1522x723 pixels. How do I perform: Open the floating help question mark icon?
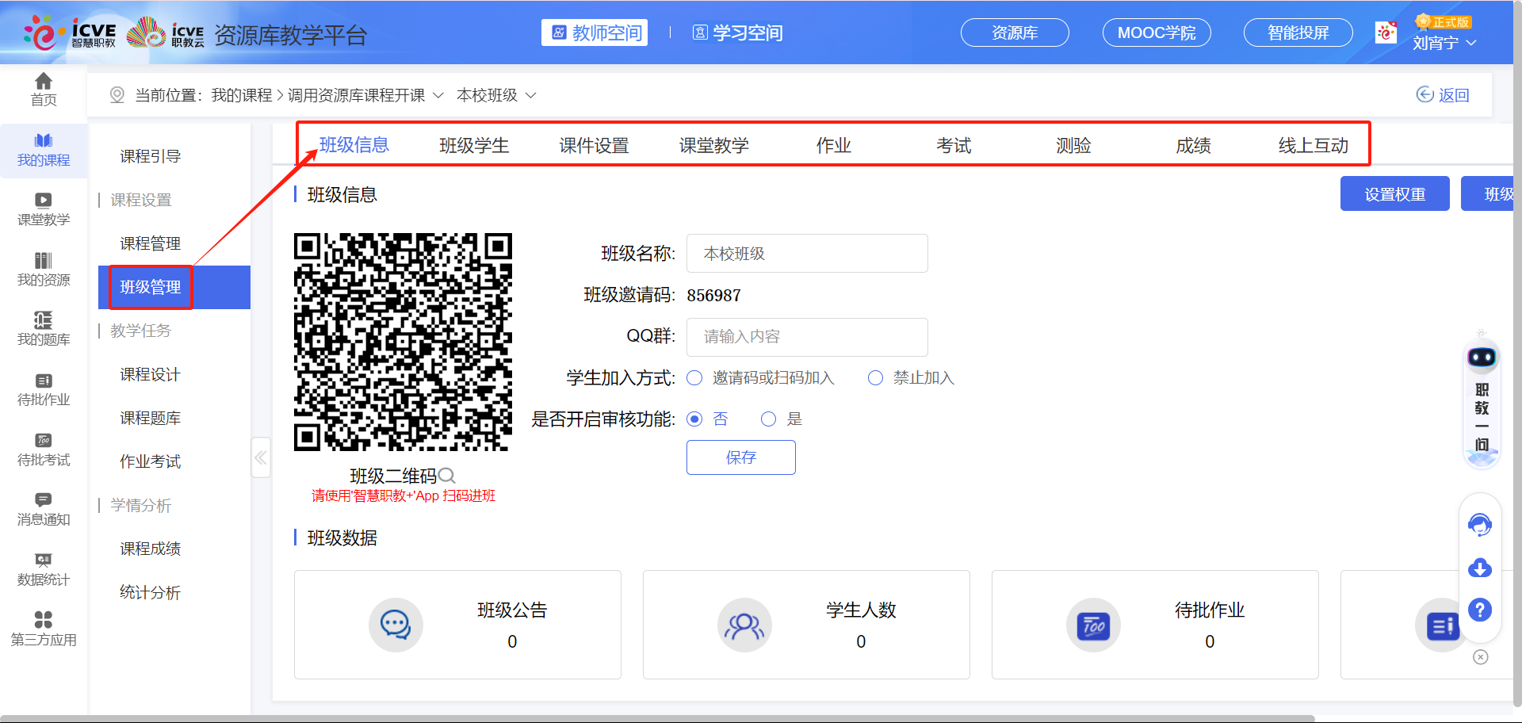click(x=1481, y=610)
